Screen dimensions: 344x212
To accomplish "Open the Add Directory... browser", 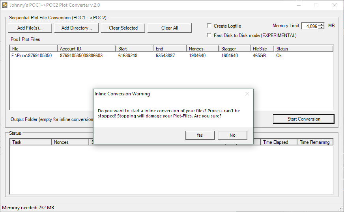I will point(77,28).
